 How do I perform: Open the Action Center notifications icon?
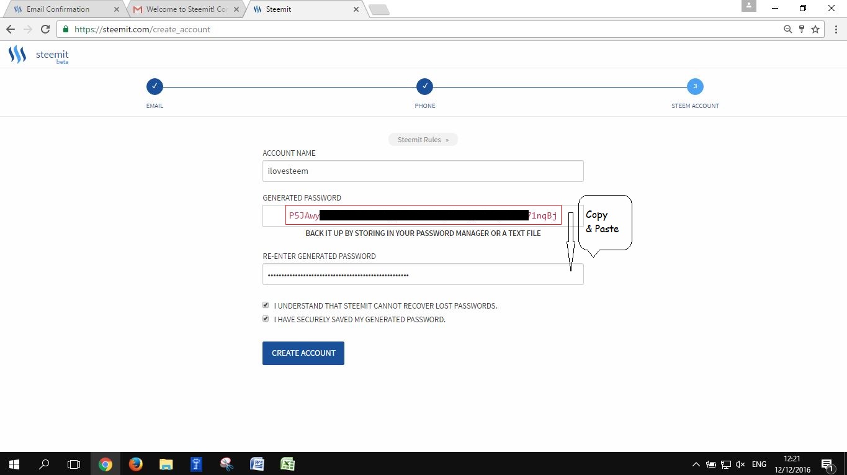tap(827, 464)
